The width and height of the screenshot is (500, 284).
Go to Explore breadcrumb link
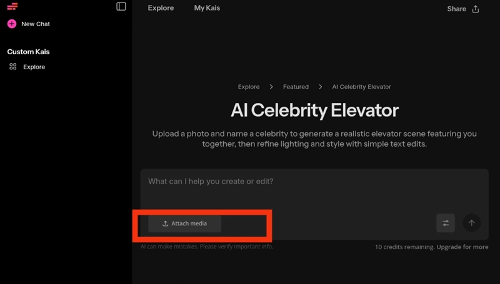click(249, 87)
